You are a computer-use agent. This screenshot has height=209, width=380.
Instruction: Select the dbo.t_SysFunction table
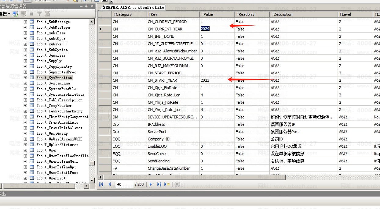click(x=54, y=78)
